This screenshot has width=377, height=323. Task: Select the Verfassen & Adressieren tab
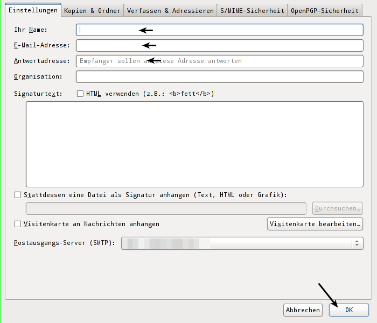(170, 10)
